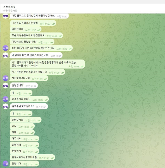Image resolution: width=165 pixels, height=168 pixels.
Task: Click 지절 avatar beside '4월10일 6시 17분' message
Action: [5, 48]
